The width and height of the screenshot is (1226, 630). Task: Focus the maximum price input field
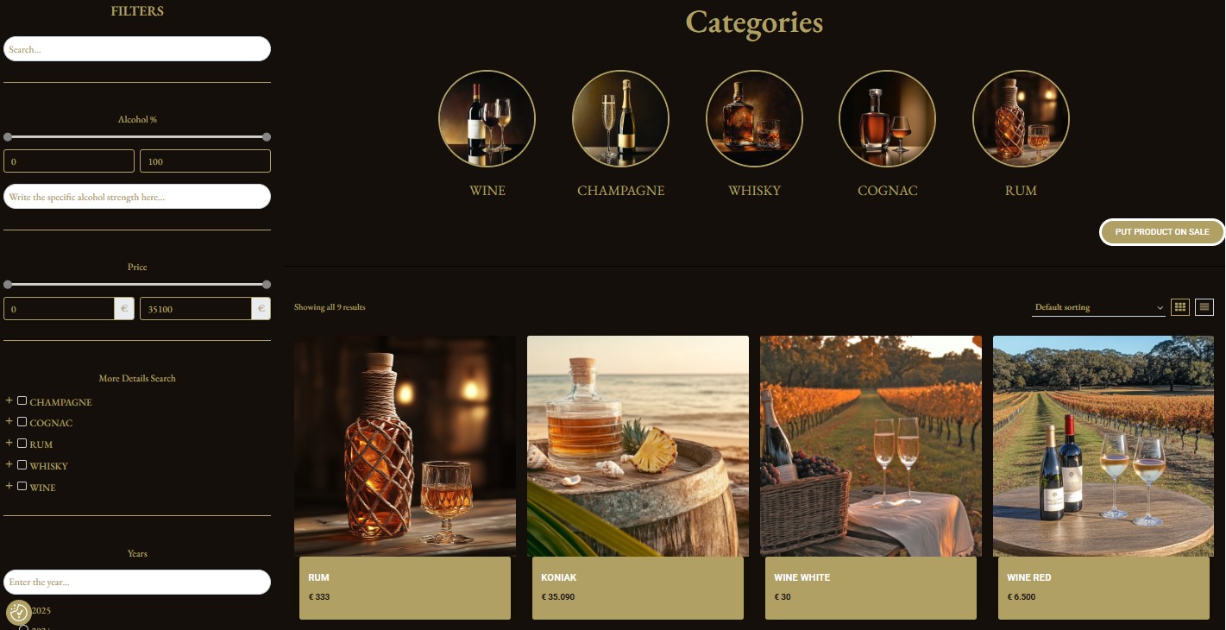coord(196,308)
